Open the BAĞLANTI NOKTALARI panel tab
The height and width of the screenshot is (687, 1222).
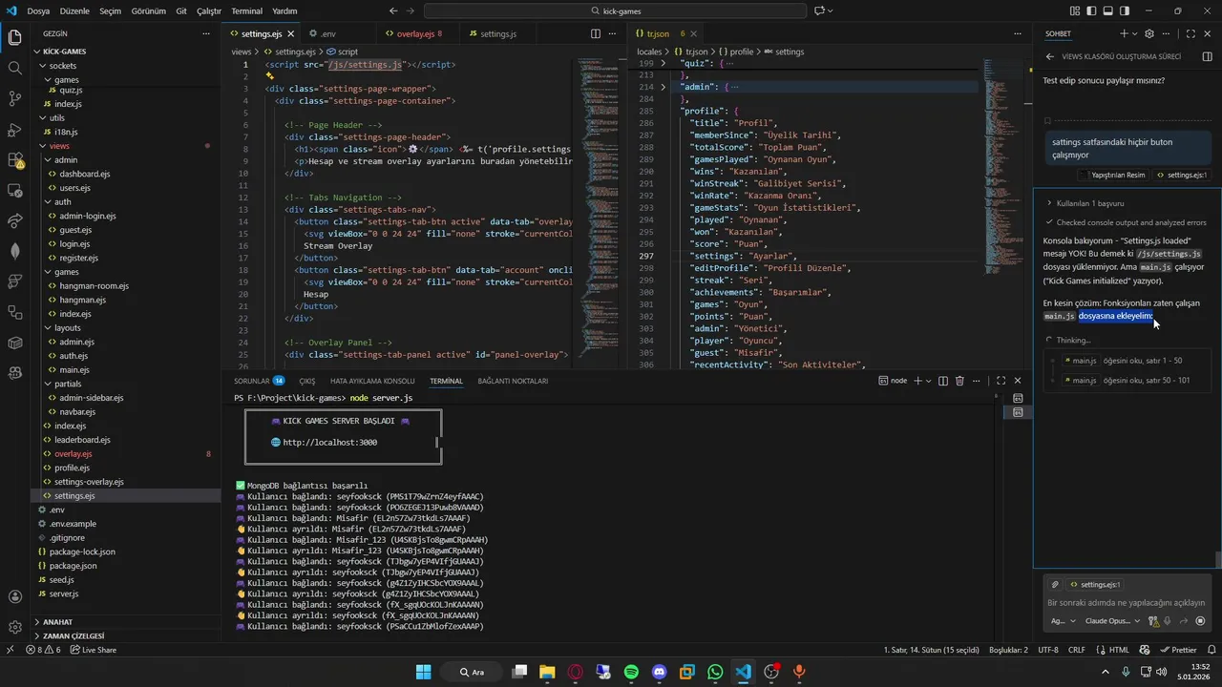click(x=513, y=381)
